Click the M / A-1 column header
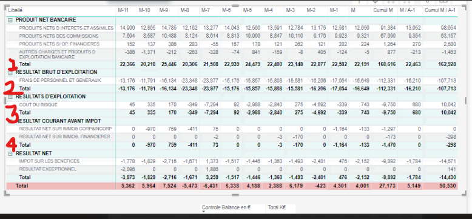This screenshot has height=219, width=472. tap(408, 10)
